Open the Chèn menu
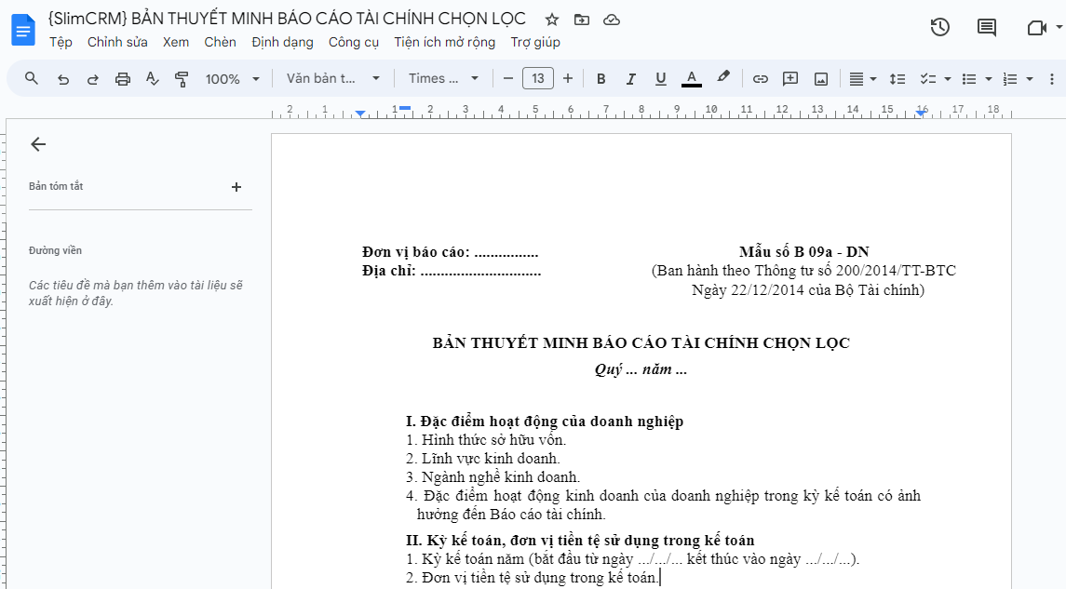The image size is (1066, 589). pyautogui.click(x=220, y=42)
